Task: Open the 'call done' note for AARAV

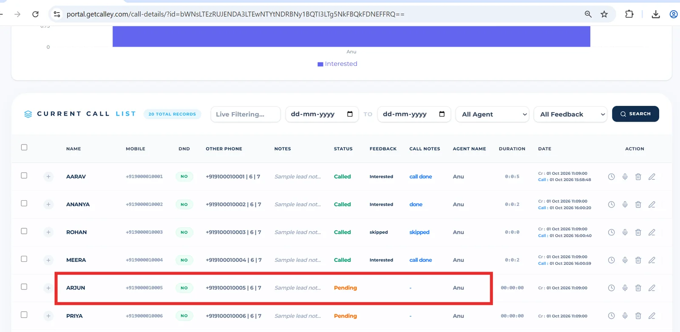Action: tap(420, 177)
